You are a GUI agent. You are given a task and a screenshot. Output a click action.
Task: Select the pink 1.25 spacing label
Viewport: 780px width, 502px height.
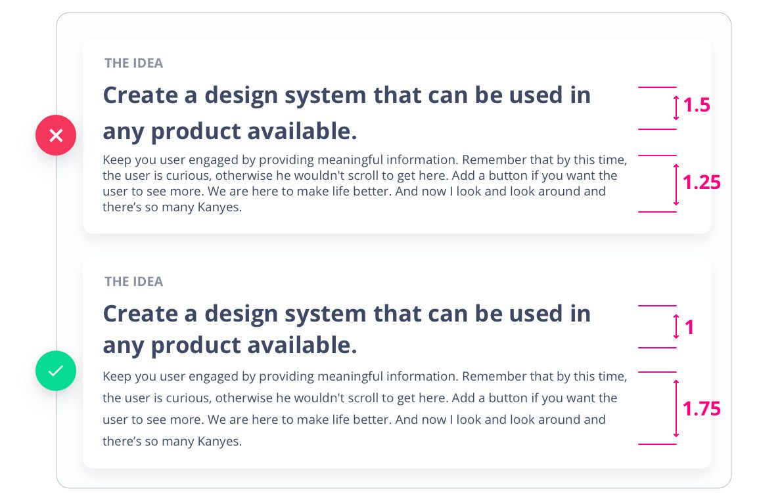[702, 182]
